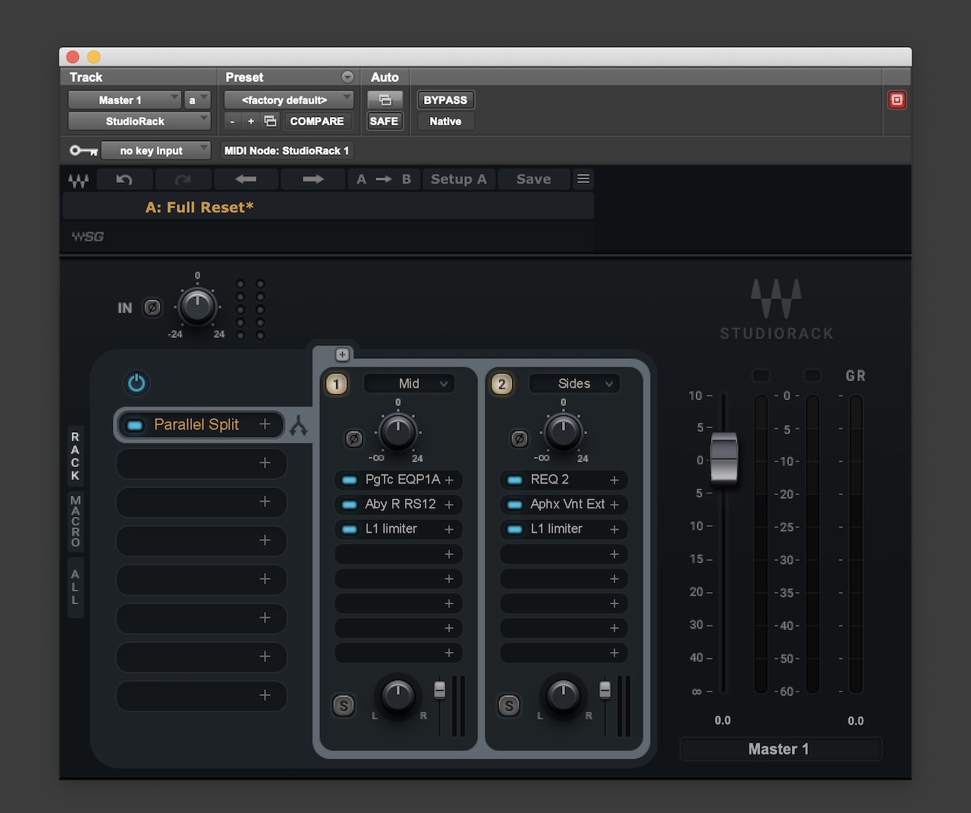
Task: Select chain number 2 badge
Action: (501, 384)
